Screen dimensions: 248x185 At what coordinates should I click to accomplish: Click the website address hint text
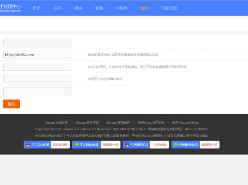click(123, 55)
